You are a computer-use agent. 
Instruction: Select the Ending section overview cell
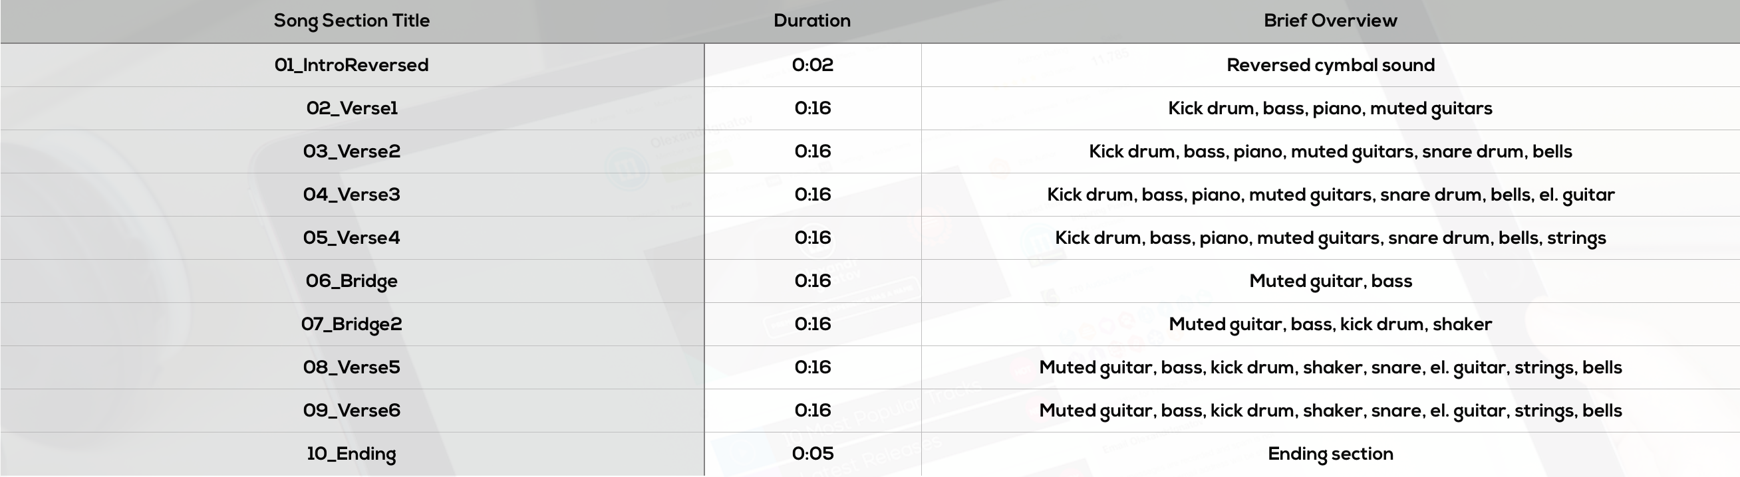[x=1330, y=454]
